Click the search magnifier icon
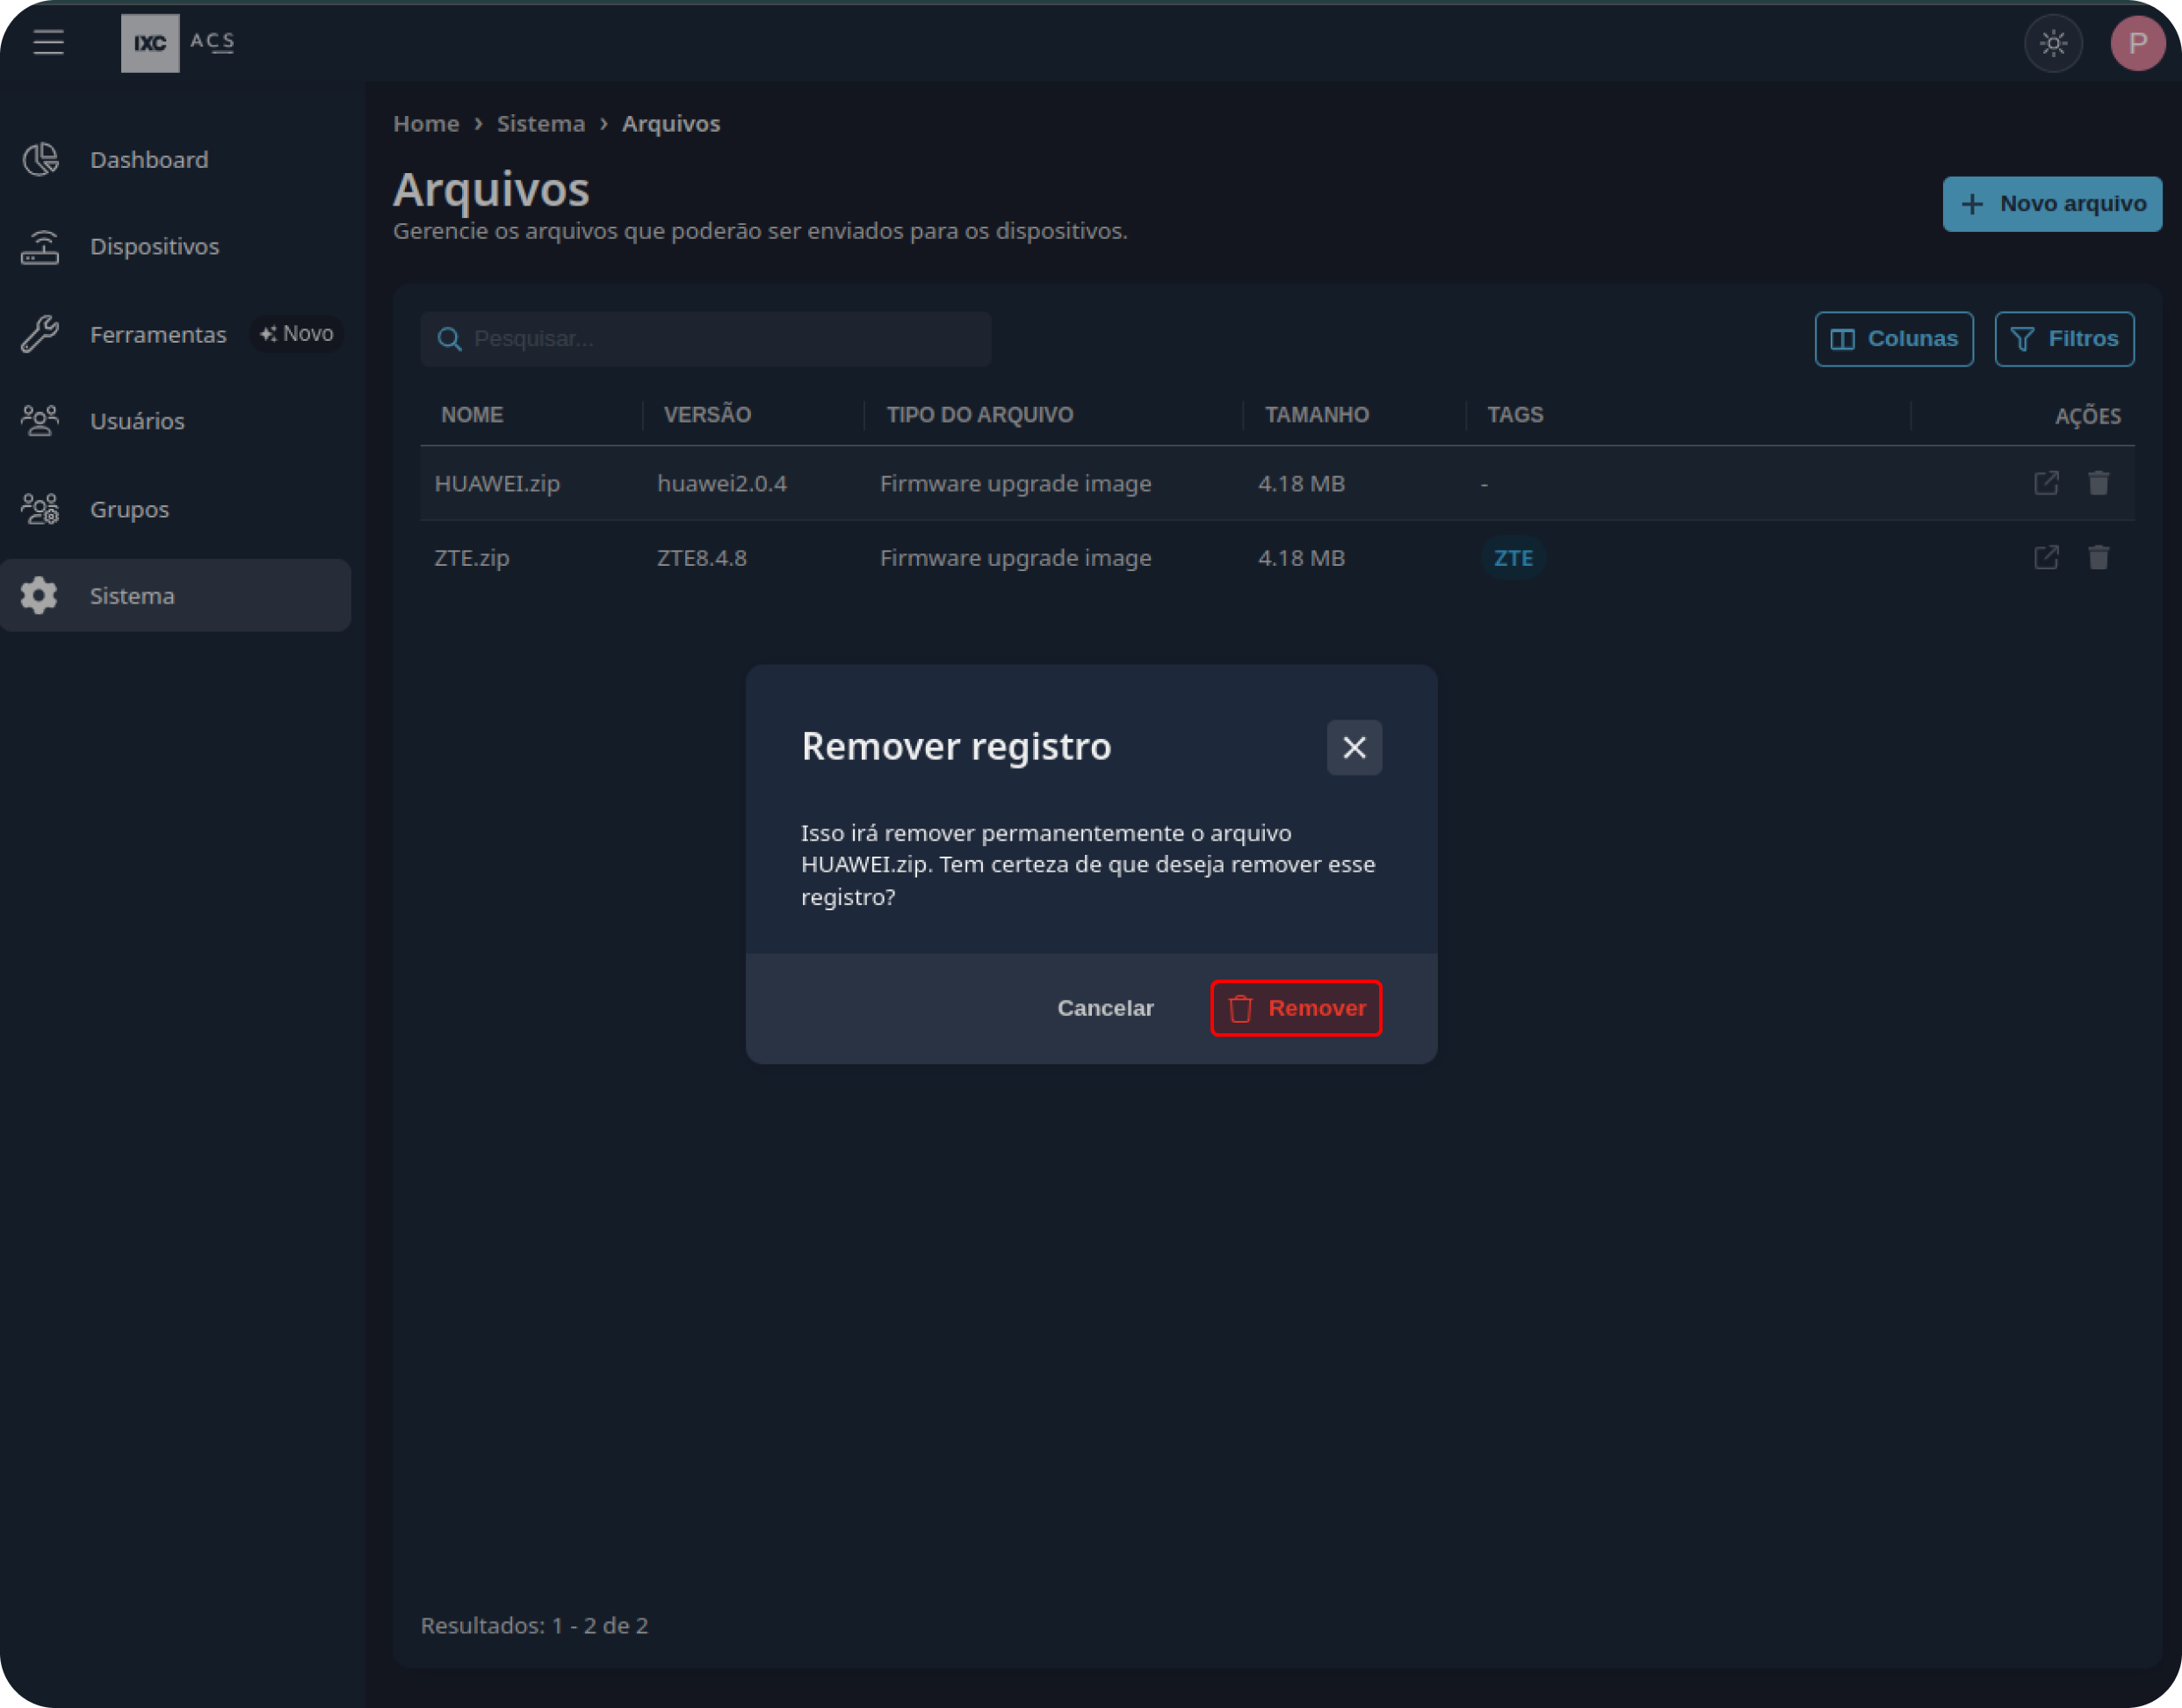The width and height of the screenshot is (2182, 1708). tap(450, 339)
